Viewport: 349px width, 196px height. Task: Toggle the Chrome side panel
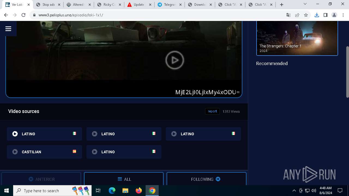click(x=325, y=15)
